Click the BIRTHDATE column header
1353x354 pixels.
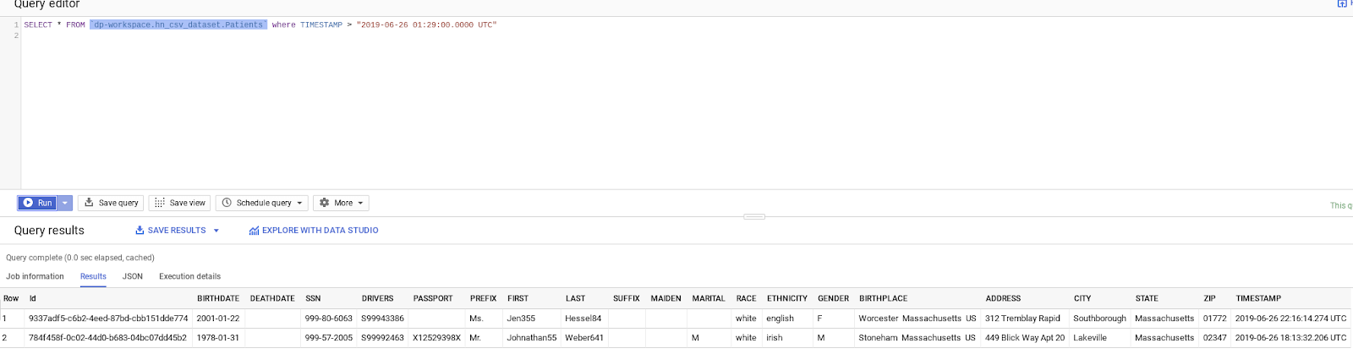[218, 298]
